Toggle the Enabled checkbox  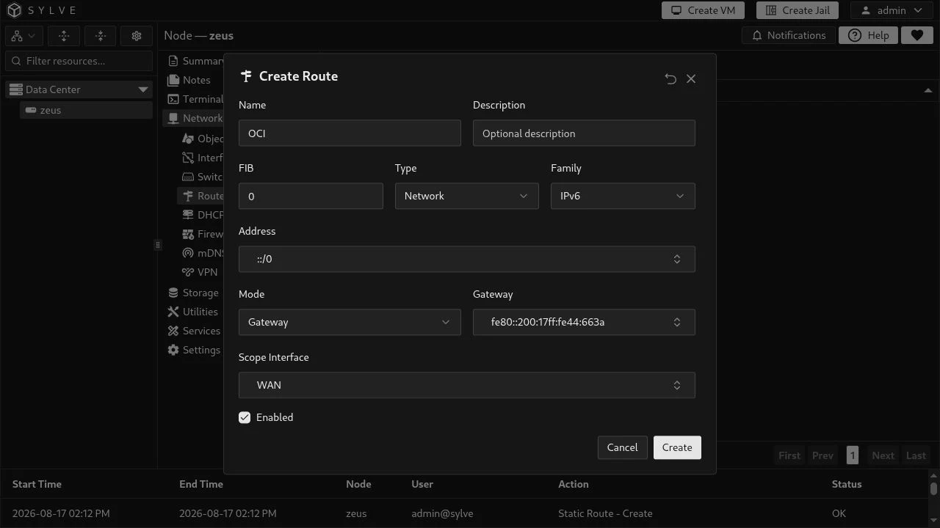point(245,417)
